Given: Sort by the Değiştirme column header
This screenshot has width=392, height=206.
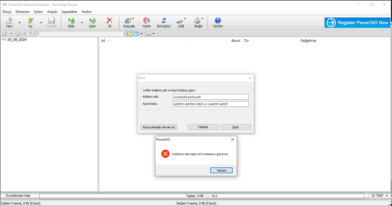Looking at the screenshot, I should click(x=342, y=40).
